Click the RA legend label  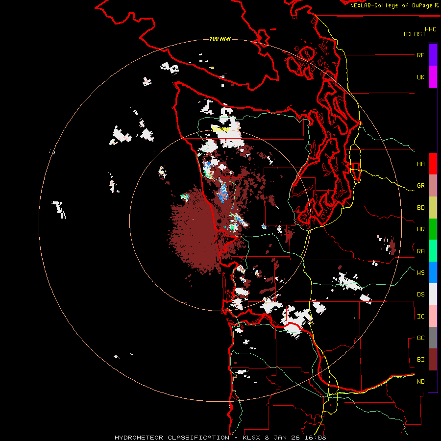[x=420, y=251]
